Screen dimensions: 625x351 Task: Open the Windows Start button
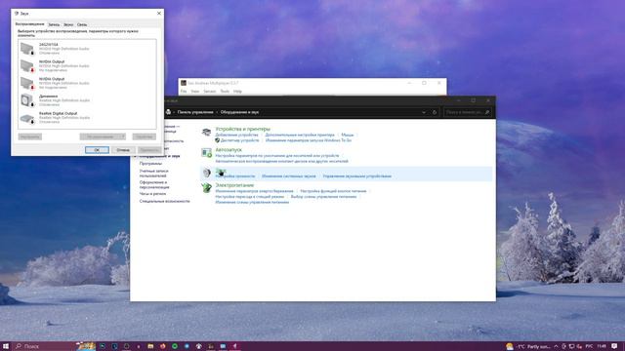[x=6, y=346]
